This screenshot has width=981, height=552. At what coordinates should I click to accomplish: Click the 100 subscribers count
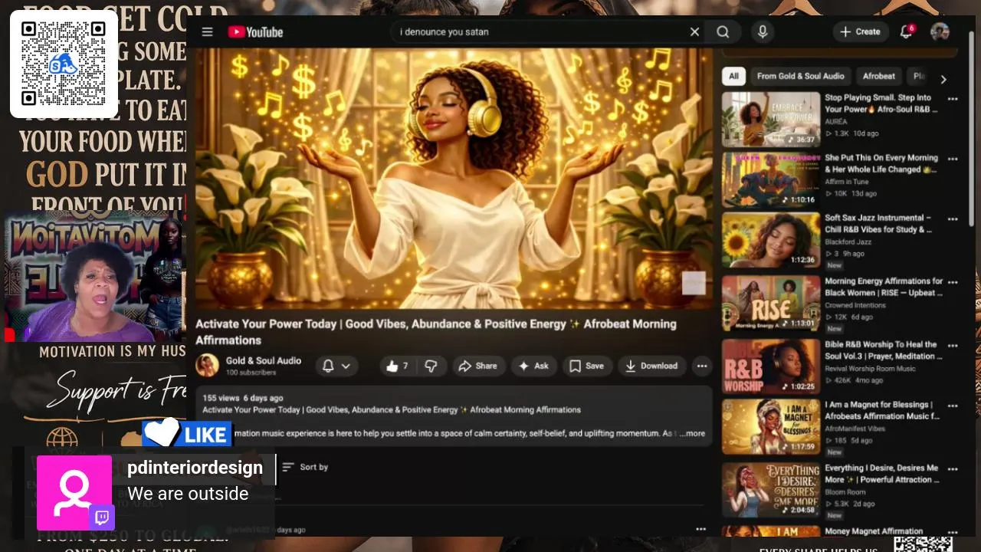tap(251, 373)
